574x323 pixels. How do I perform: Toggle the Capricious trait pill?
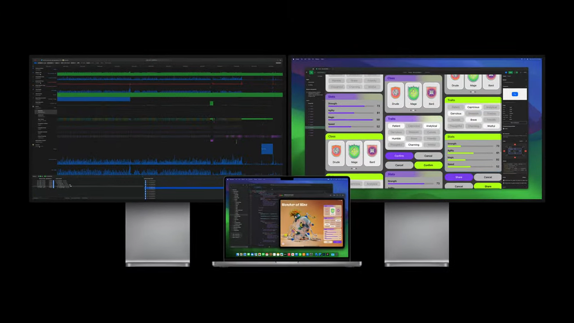click(x=474, y=107)
